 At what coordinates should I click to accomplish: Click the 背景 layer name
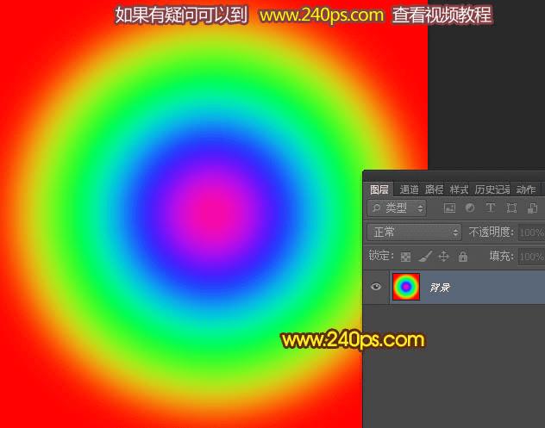click(440, 288)
